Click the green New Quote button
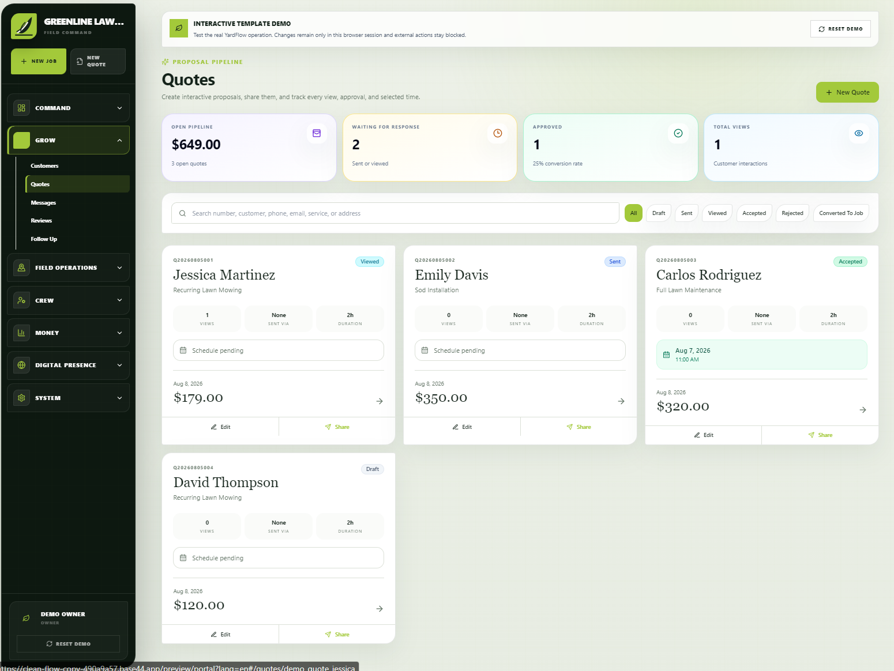 [x=847, y=92]
